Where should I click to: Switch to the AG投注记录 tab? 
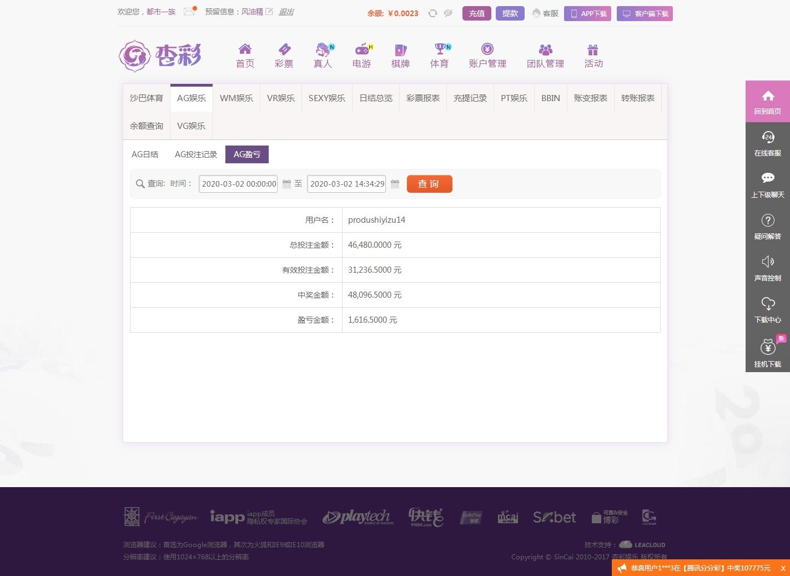[195, 154]
